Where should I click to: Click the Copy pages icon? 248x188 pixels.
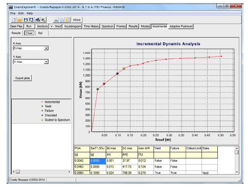(62, 20)
